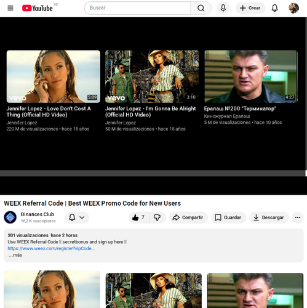Go to the YouTube home logo

click(x=38, y=8)
